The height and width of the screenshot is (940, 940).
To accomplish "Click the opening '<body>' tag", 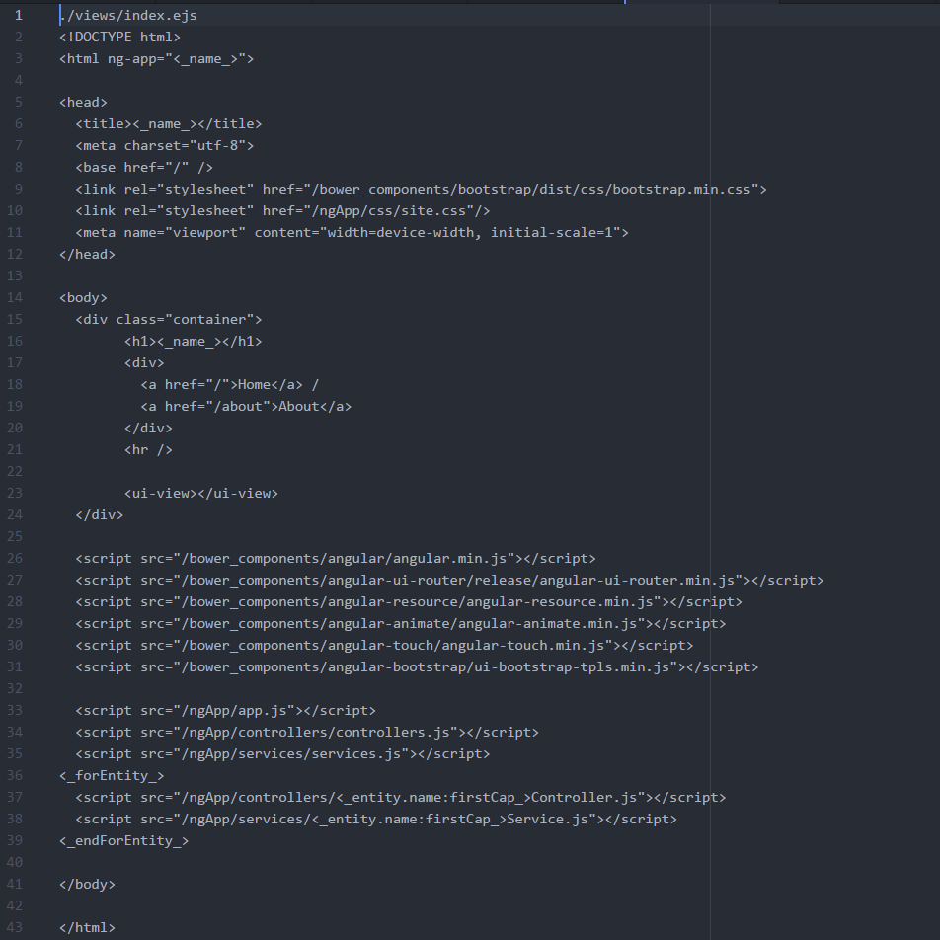I will (83, 298).
